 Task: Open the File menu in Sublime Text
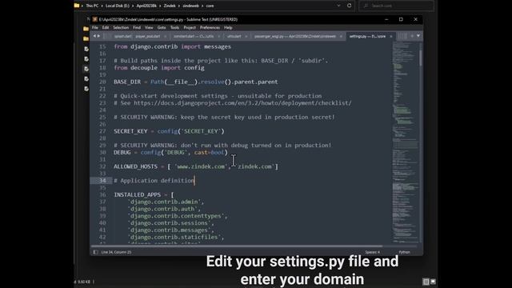point(94,28)
